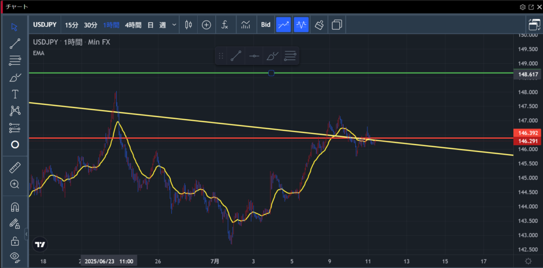
Task: Change the USDJPY symbol
Action: coord(45,25)
